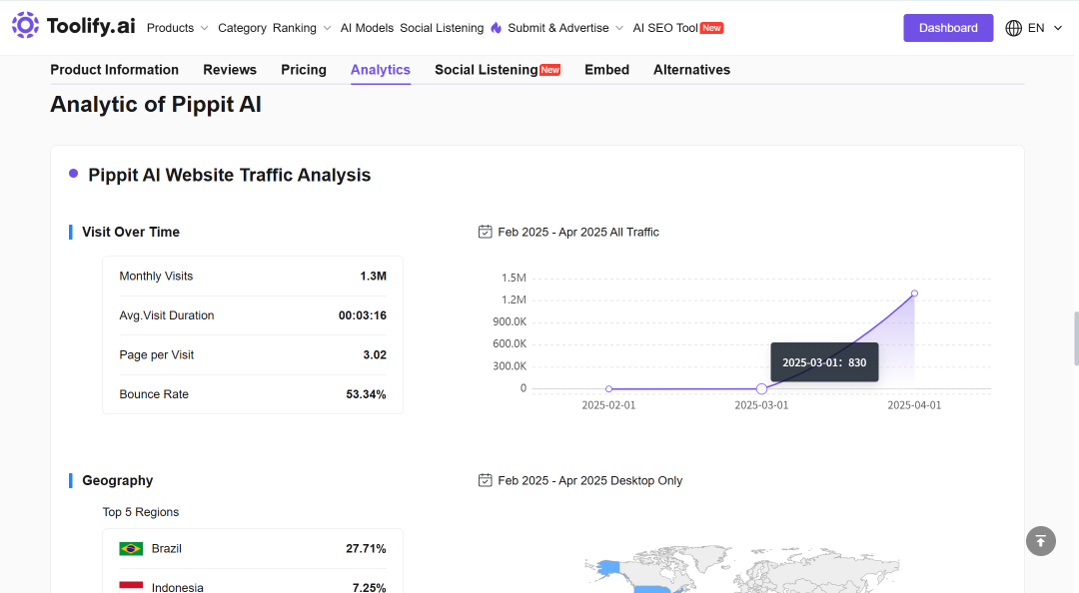The width and height of the screenshot is (1079, 593).
Task: Click the calendar icon next to All Traffic
Action: (x=486, y=232)
